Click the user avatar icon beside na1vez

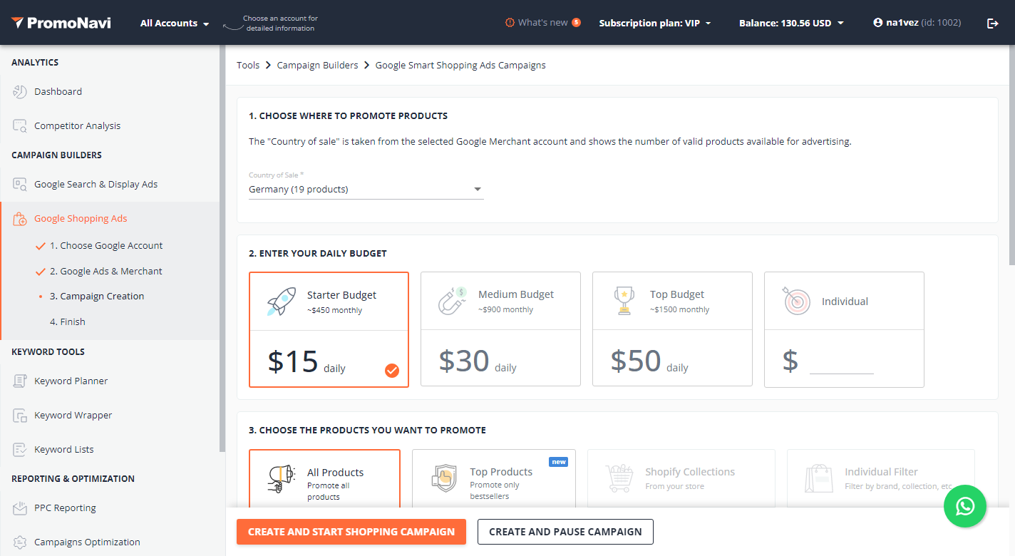877,23
